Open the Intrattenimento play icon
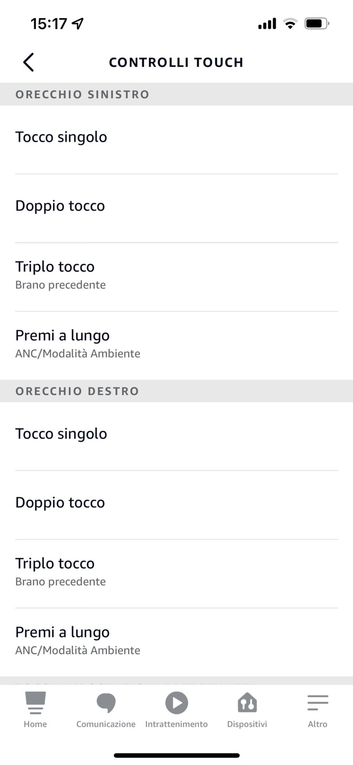353x765 pixels. (x=177, y=702)
